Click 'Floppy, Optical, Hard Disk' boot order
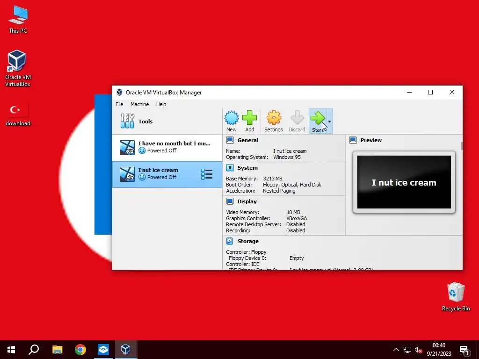Image resolution: width=479 pixels, height=359 pixels. click(x=292, y=185)
